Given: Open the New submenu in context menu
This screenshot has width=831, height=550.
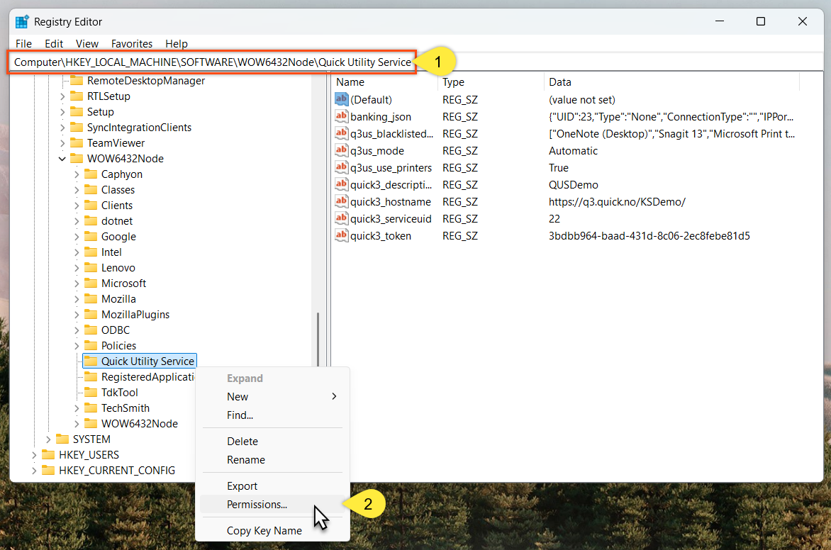Looking at the screenshot, I should point(272,396).
